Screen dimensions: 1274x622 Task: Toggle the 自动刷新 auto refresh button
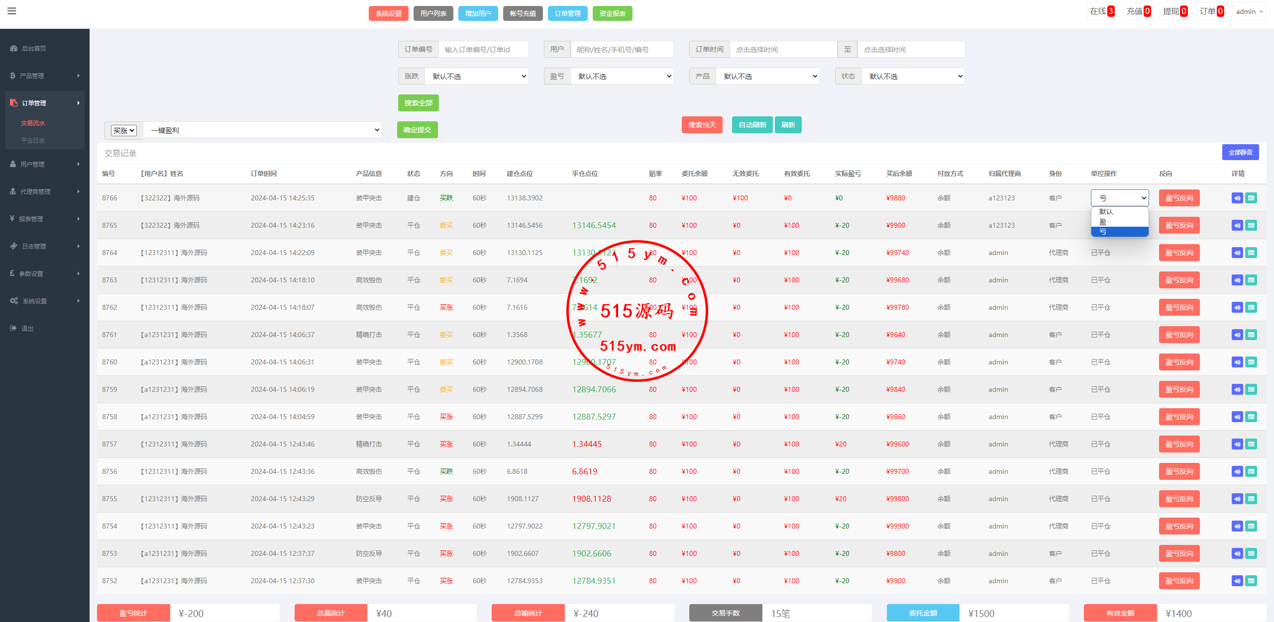click(x=752, y=125)
